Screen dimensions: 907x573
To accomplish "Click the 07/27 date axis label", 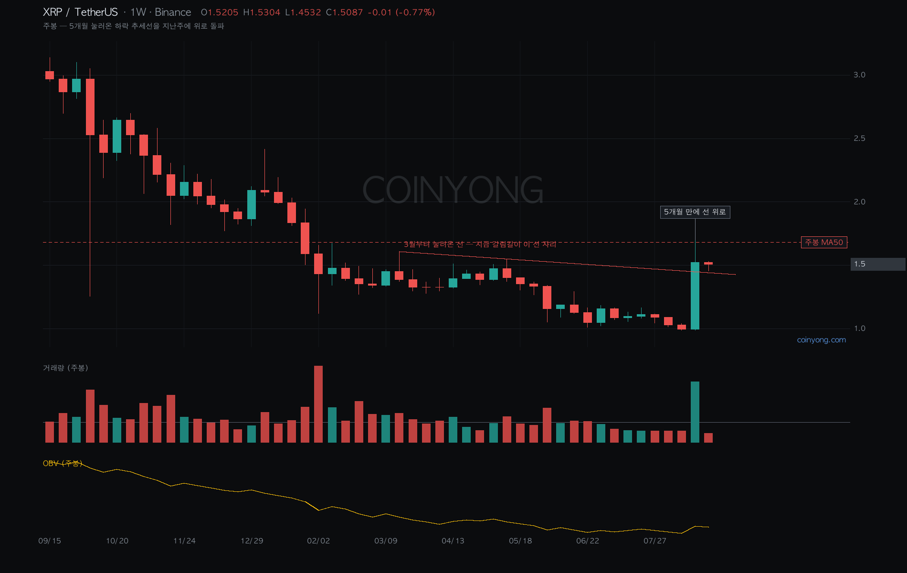I will coord(655,541).
